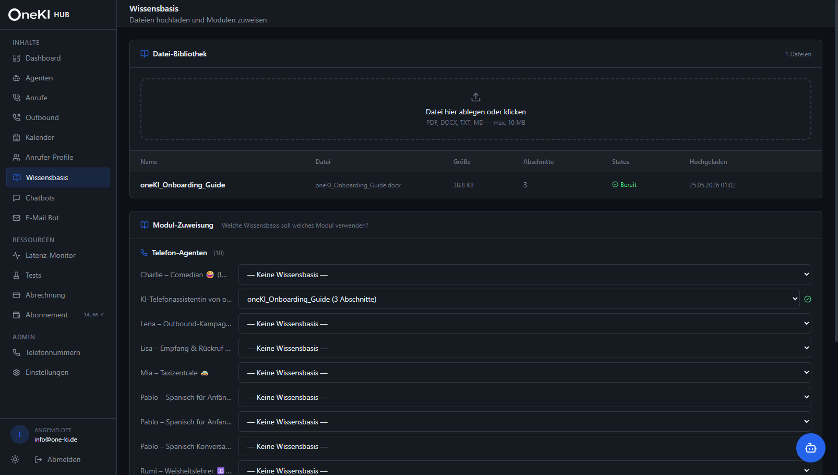The height and width of the screenshot is (475, 838).
Task: Open the KI-Telefonassistentin knowledge base dropdown
Action: (519, 299)
